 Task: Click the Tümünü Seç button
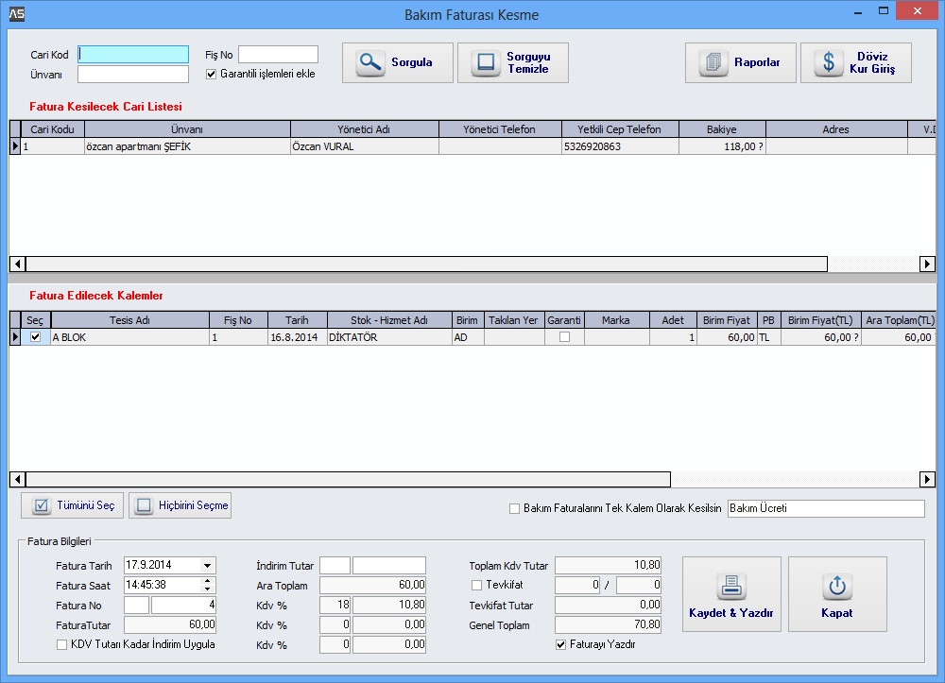(73, 505)
